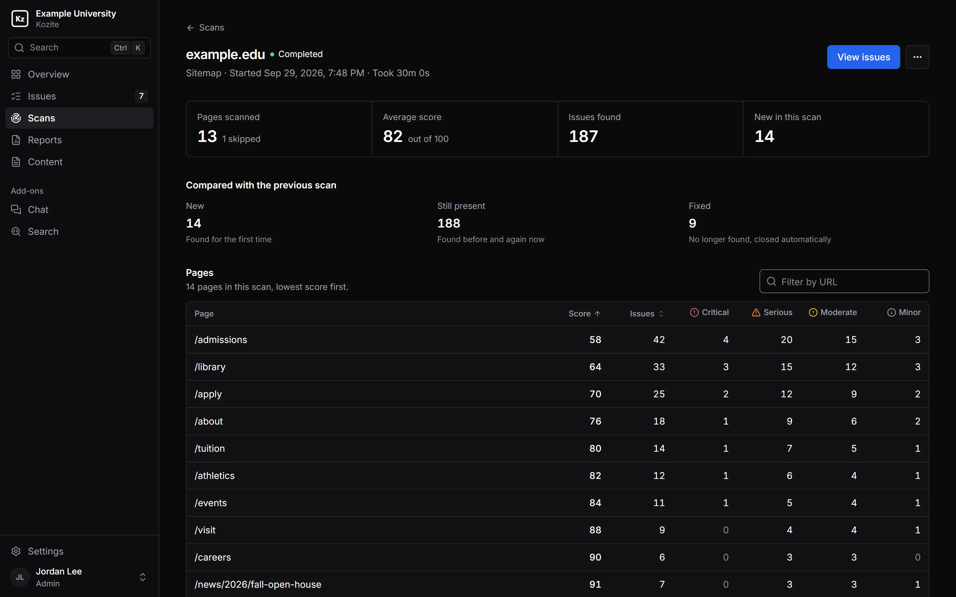This screenshot has height=597, width=956.
Task: Click the Kozite Kz logo icon
Action: (x=20, y=19)
